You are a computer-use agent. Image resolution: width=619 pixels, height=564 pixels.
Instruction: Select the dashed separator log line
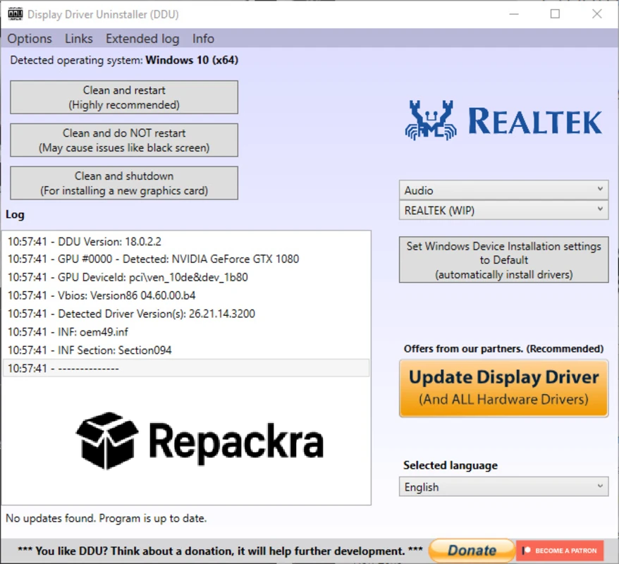[x=186, y=368]
